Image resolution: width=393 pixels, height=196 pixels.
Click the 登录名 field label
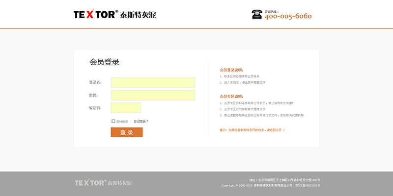(95, 82)
